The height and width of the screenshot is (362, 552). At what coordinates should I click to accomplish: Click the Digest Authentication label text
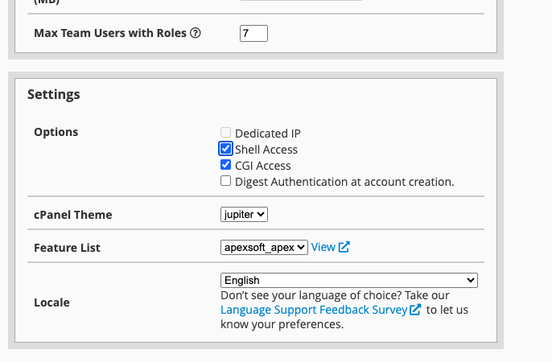[344, 182]
